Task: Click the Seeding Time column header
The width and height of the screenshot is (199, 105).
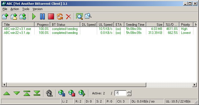Action: (x=135, y=25)
